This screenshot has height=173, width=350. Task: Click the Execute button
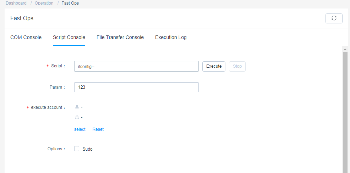pos(214,66)
